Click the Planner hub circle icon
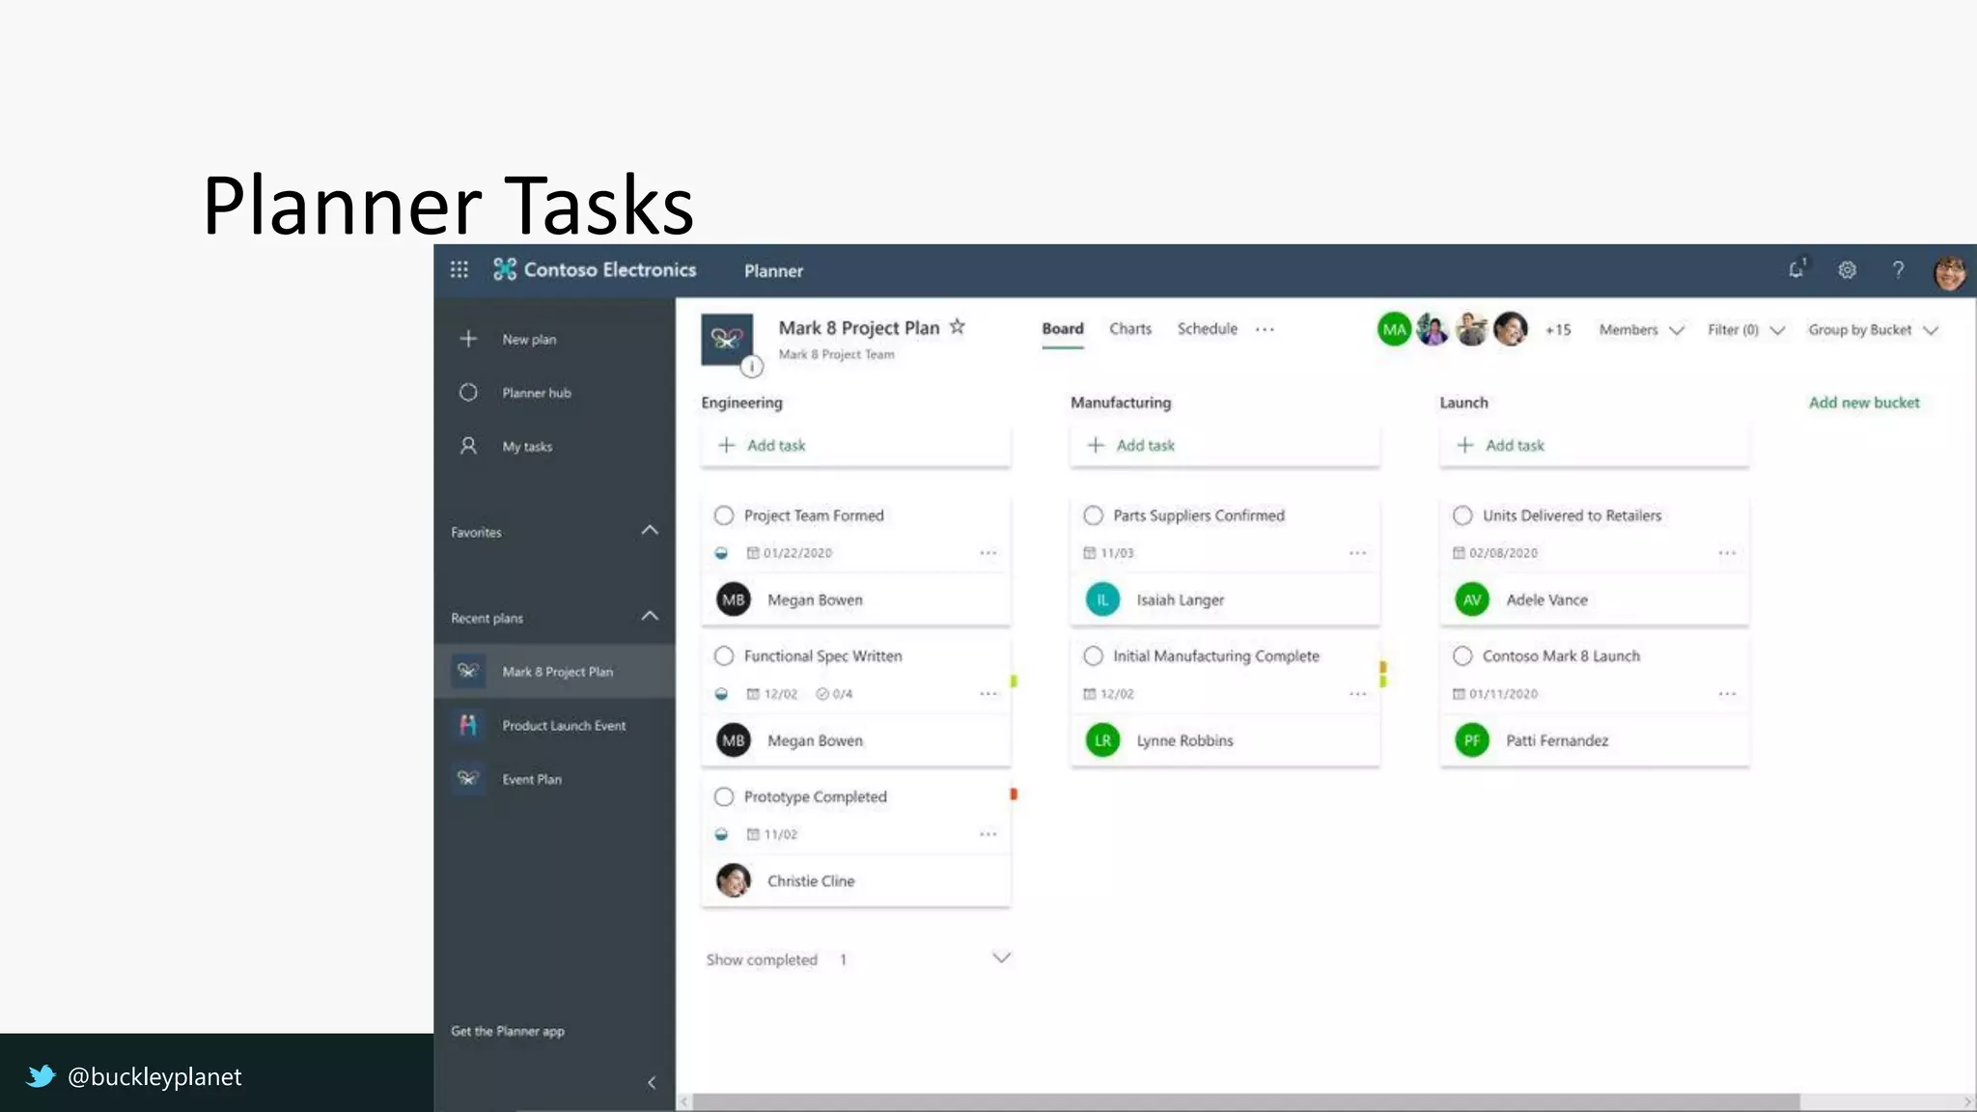The height and width of the screenshot is (1112, 1977). click(x=468, y=393)
